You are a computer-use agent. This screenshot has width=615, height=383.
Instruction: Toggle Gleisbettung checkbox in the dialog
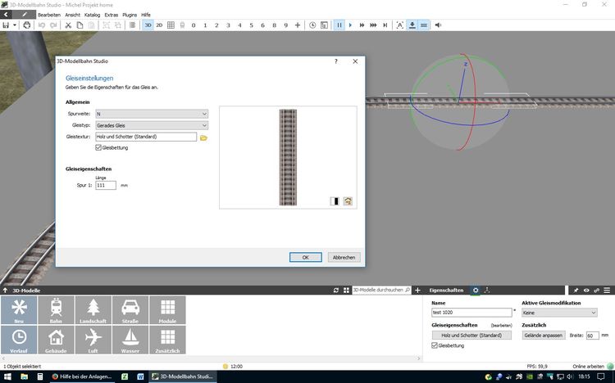(99, 148)
